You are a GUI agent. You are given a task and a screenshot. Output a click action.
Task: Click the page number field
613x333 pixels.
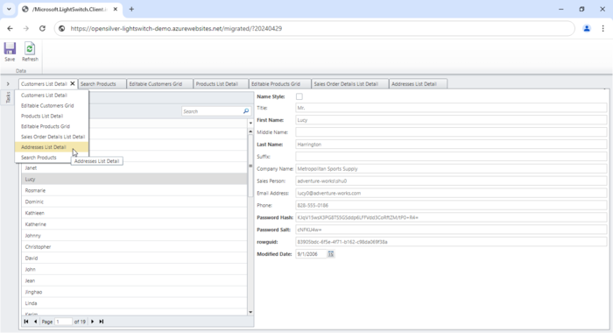point(64,322)
